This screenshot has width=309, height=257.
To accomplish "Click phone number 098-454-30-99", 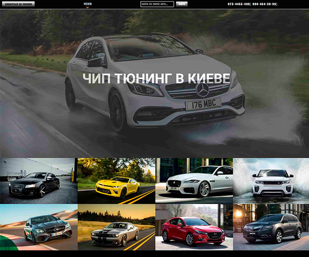I will (264, 4).
